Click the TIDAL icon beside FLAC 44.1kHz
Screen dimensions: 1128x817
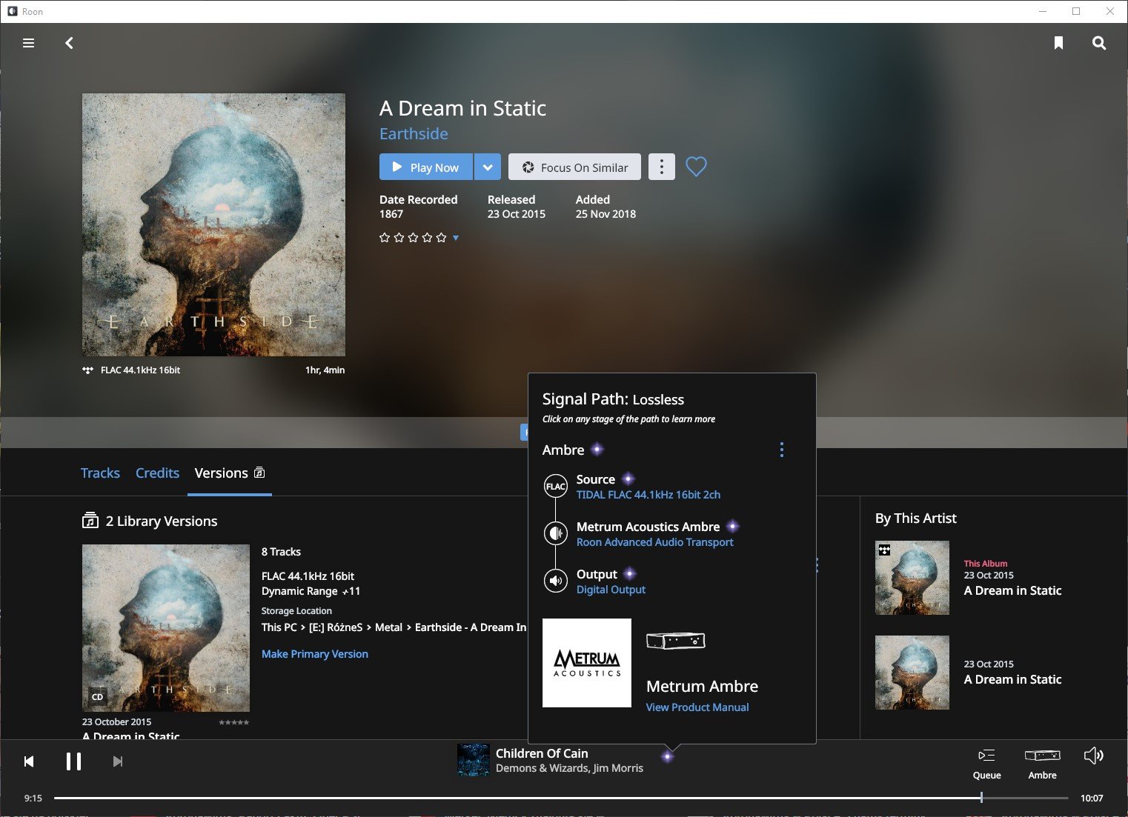click(88, 370)
